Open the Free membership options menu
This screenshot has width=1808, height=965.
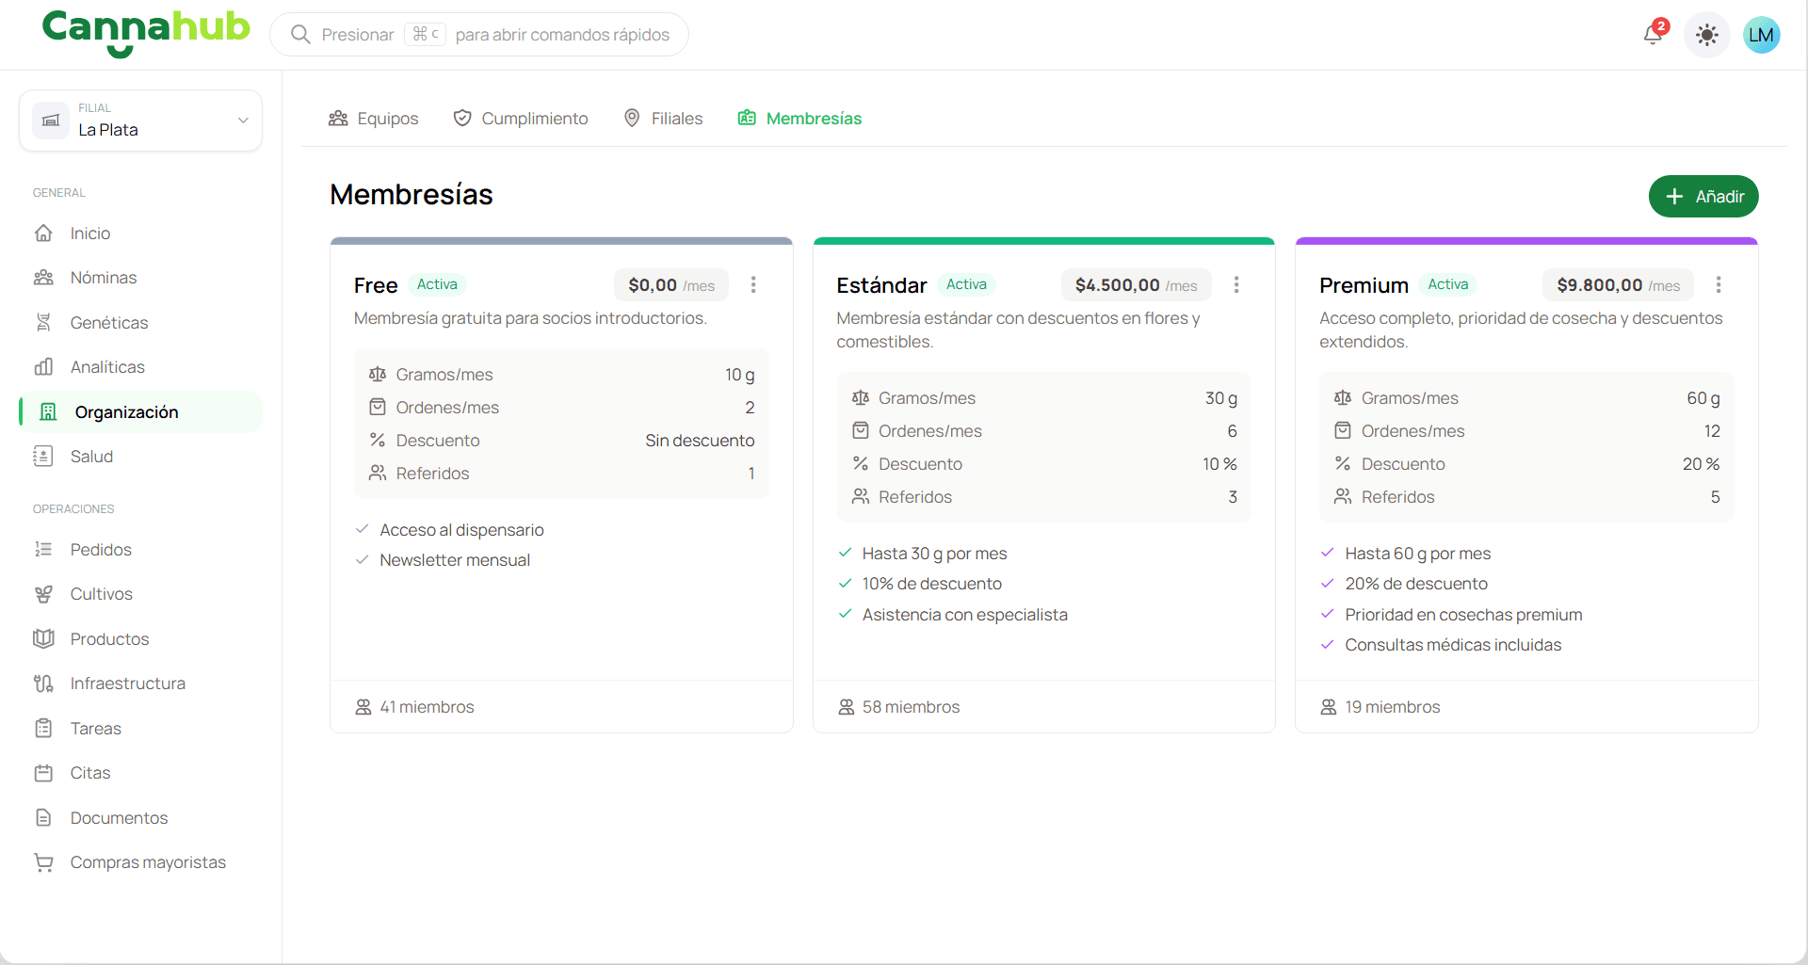point(753,285)
